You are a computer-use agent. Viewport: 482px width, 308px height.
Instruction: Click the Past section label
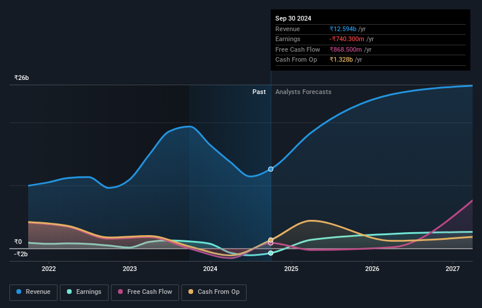[259, 92]
